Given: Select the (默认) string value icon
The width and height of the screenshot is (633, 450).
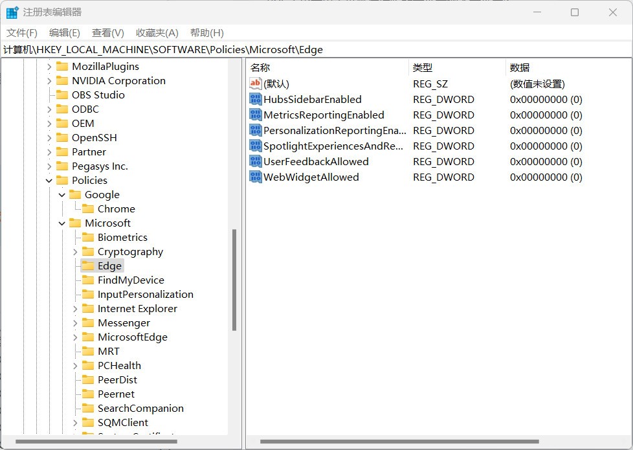Looking at the screenshot, I should (255, 84).
